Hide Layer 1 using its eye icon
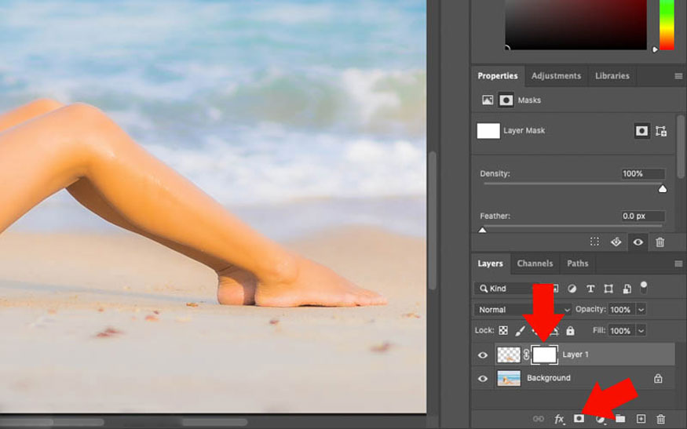 (483, 355)
